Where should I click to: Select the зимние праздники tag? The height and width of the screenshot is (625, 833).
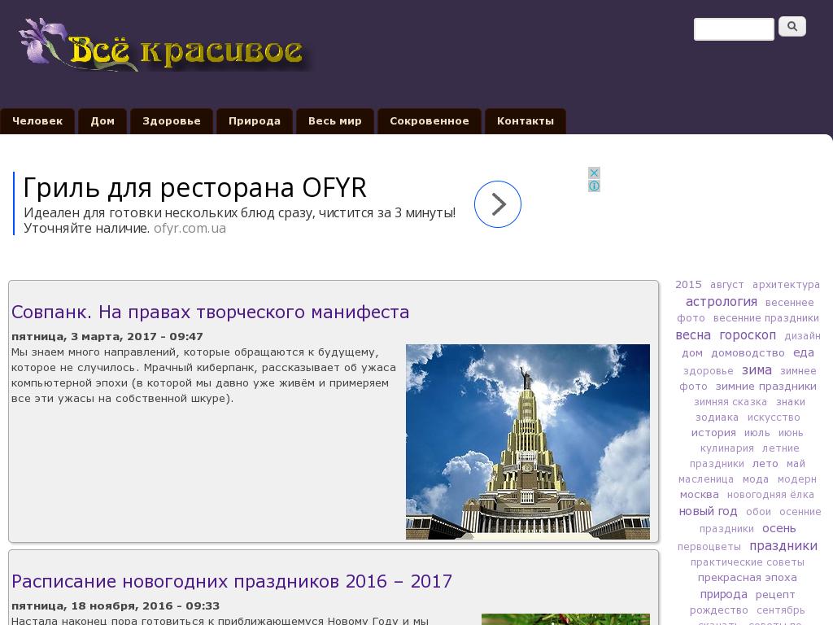point(765,387)
